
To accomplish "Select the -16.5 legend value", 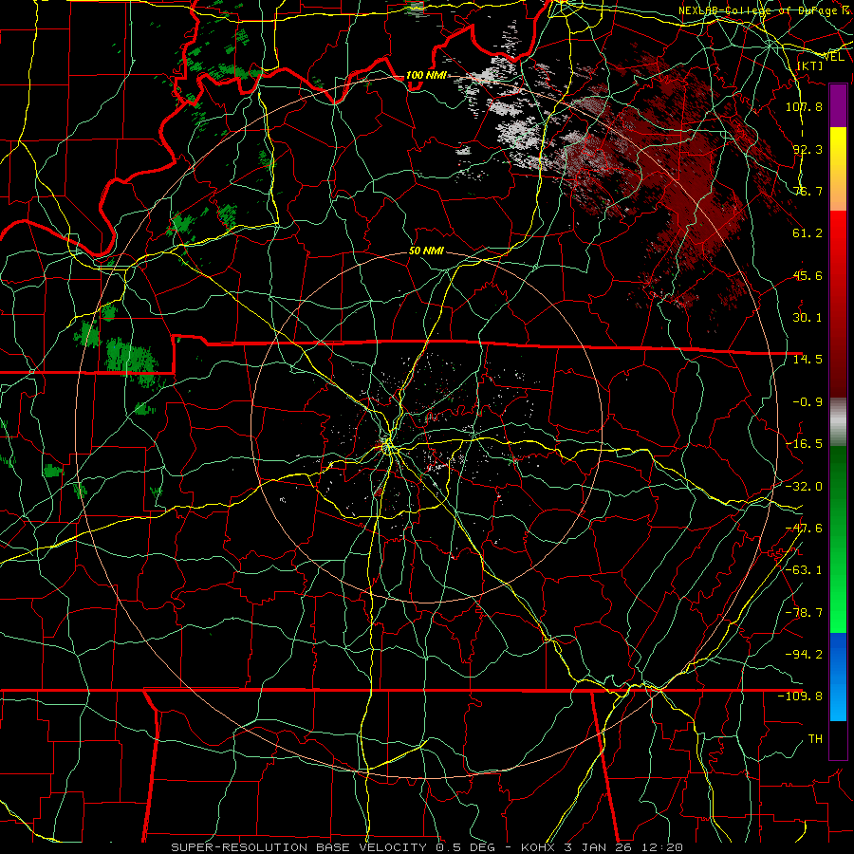I will coord(804,444).
